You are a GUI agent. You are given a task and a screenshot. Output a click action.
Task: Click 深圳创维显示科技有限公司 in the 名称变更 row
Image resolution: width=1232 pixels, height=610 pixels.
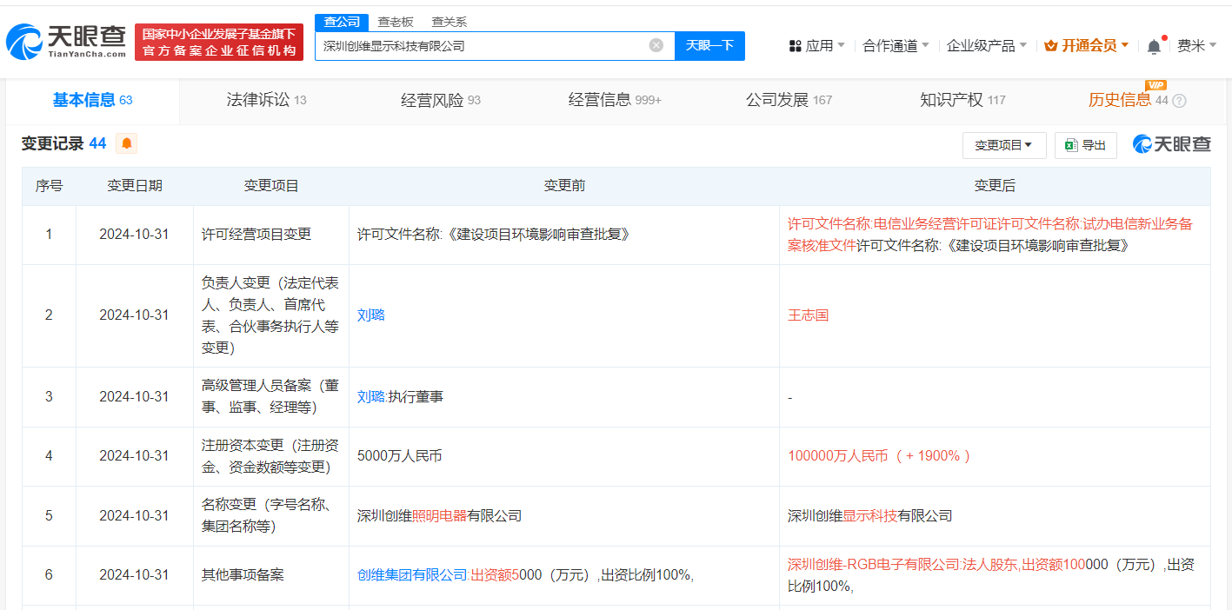(869, 515)
